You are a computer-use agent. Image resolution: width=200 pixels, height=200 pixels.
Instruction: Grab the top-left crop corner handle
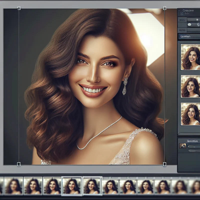19,8
